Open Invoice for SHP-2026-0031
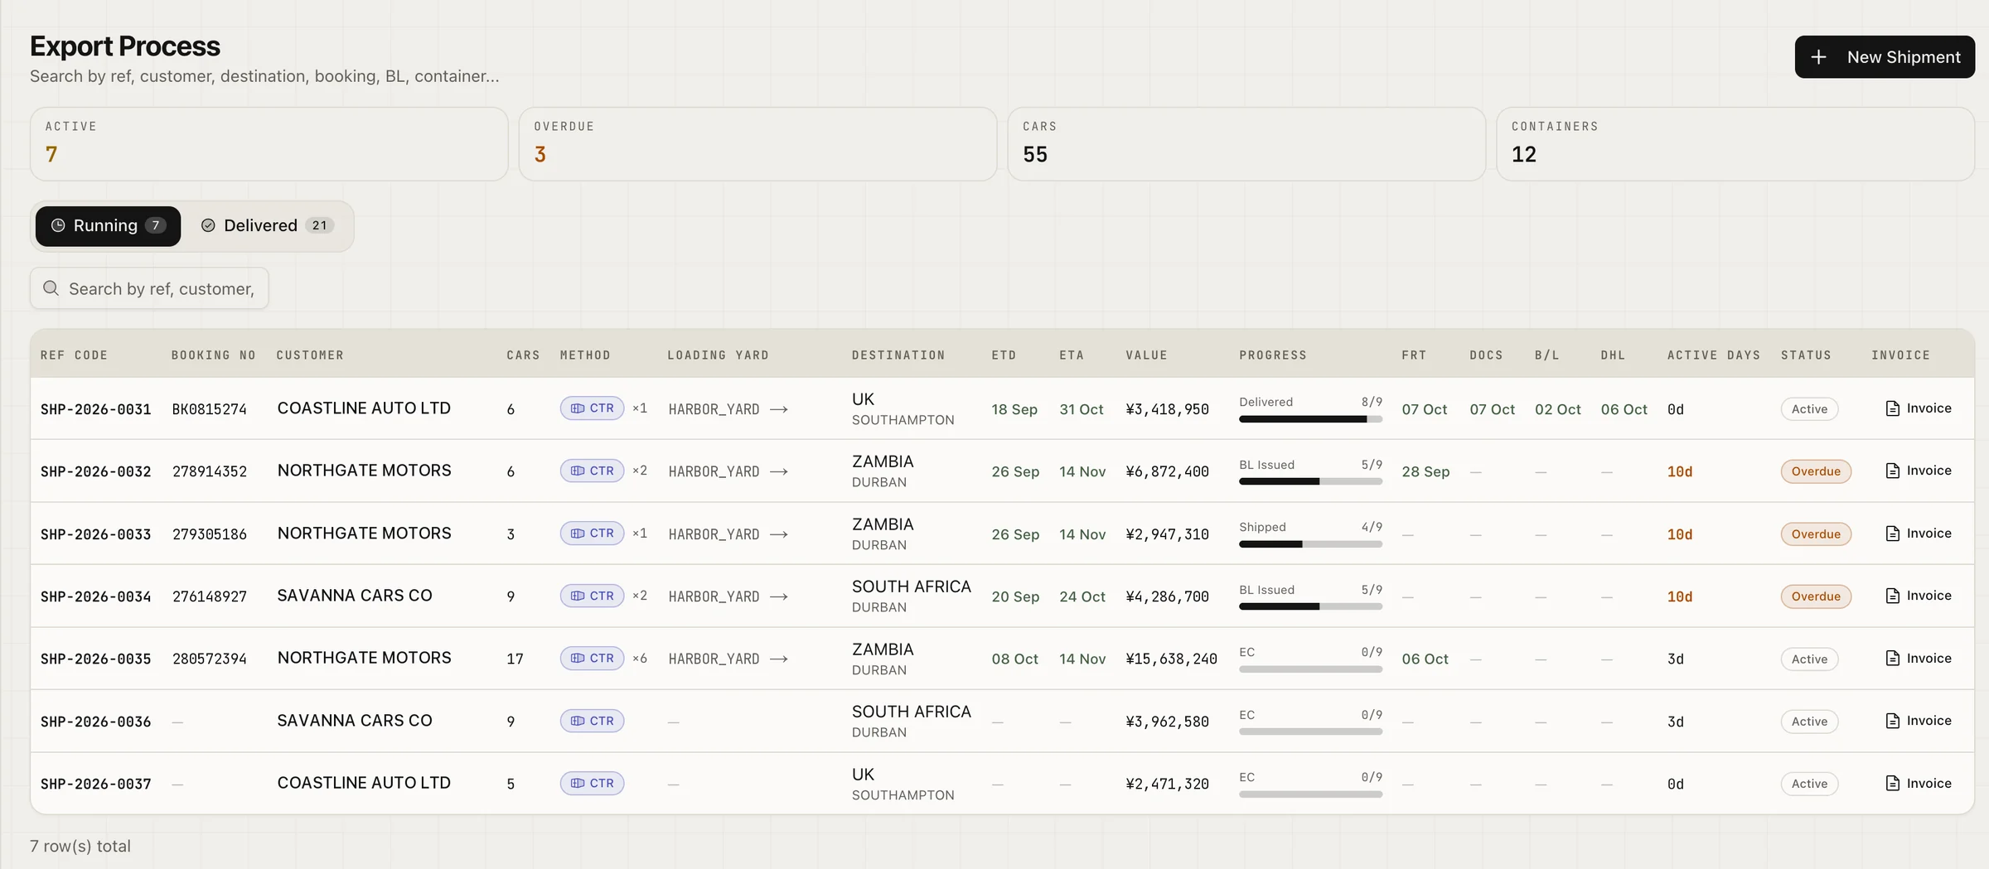Screen dimensions: 1989x869 (x=1918, y=408)
